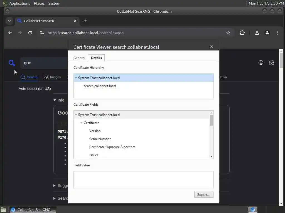Viewport: 285px width, 213px height.
Task: Click the clock showing Mon Feb 17
Action: [266, 3]
